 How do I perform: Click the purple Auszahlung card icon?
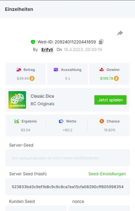(x=56, y=69)
